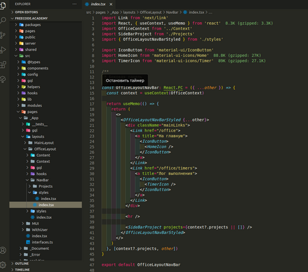
Task: Open the Accounts icon in activity bar
Action: click(3, 250)
